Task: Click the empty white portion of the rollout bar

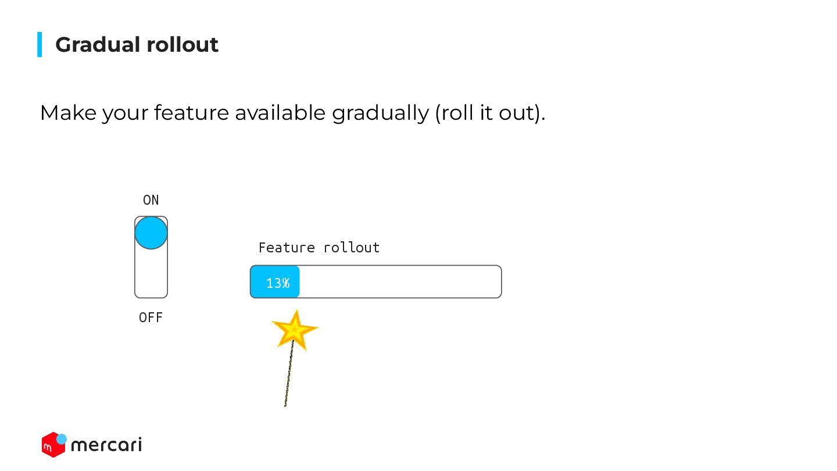Action: click(x=400, y=282)
